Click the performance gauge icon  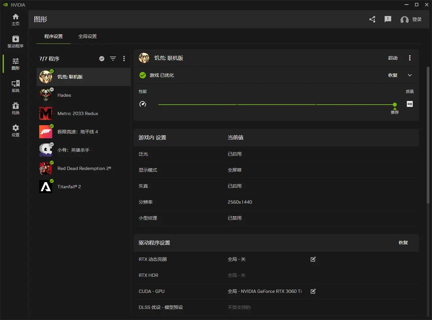[143, 104]
